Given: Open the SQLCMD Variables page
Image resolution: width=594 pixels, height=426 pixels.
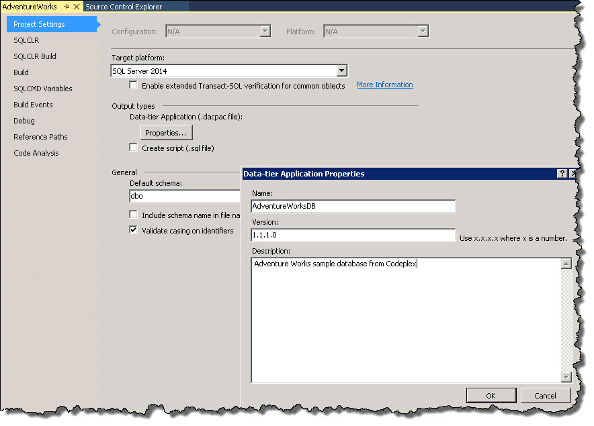Looking at the screenshot, I should click(x=43, y=89).
